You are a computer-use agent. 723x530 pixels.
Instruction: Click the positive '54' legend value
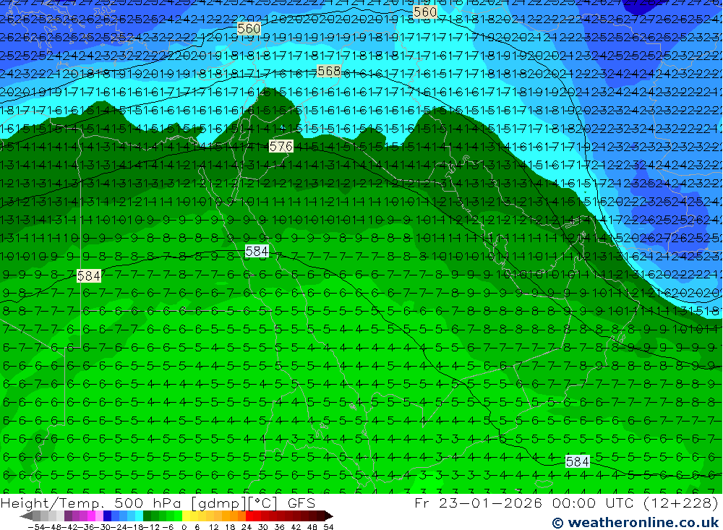(x=328, y=527)
